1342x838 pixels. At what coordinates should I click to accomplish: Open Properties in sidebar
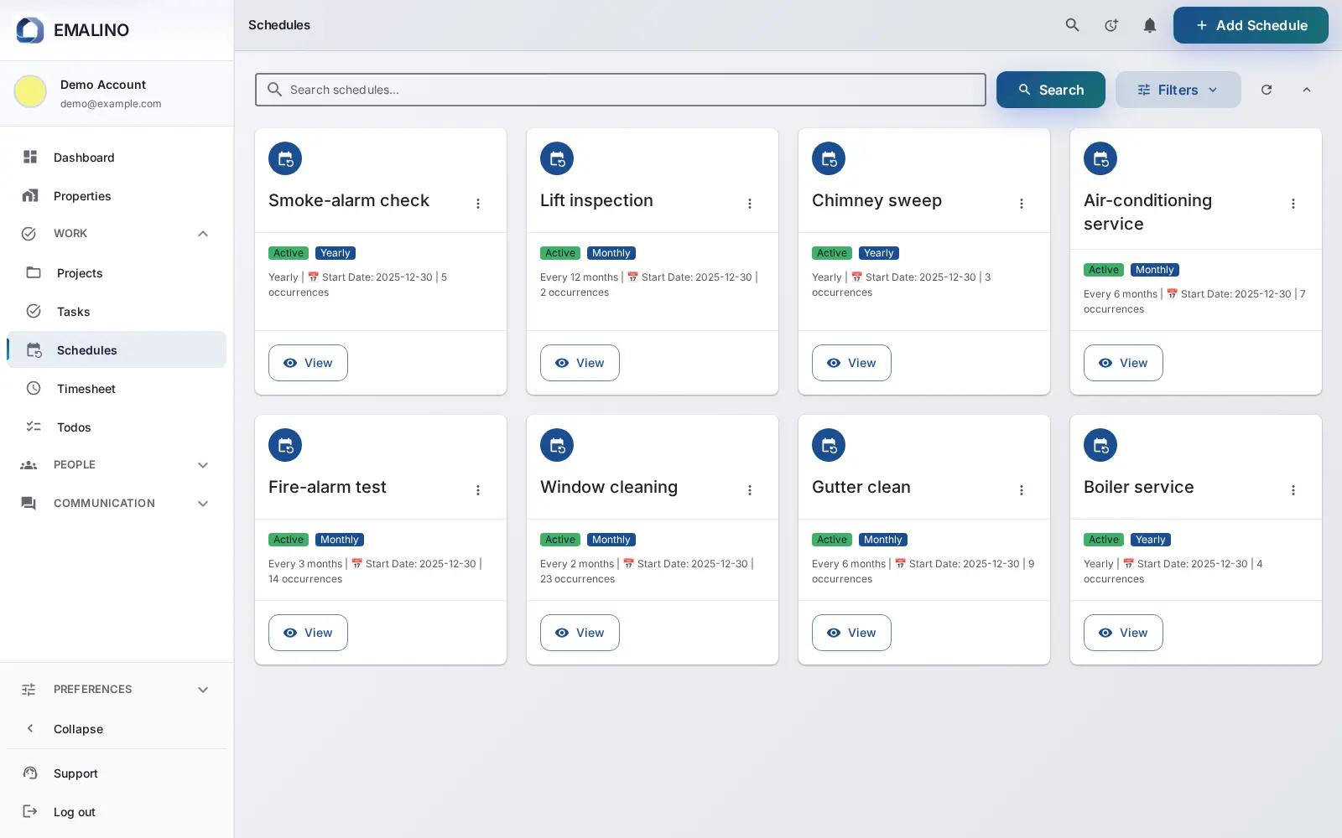[117, 196]
